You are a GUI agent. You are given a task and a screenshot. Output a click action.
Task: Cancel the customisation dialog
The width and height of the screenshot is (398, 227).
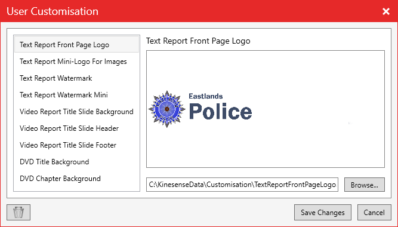click(374, 212)
